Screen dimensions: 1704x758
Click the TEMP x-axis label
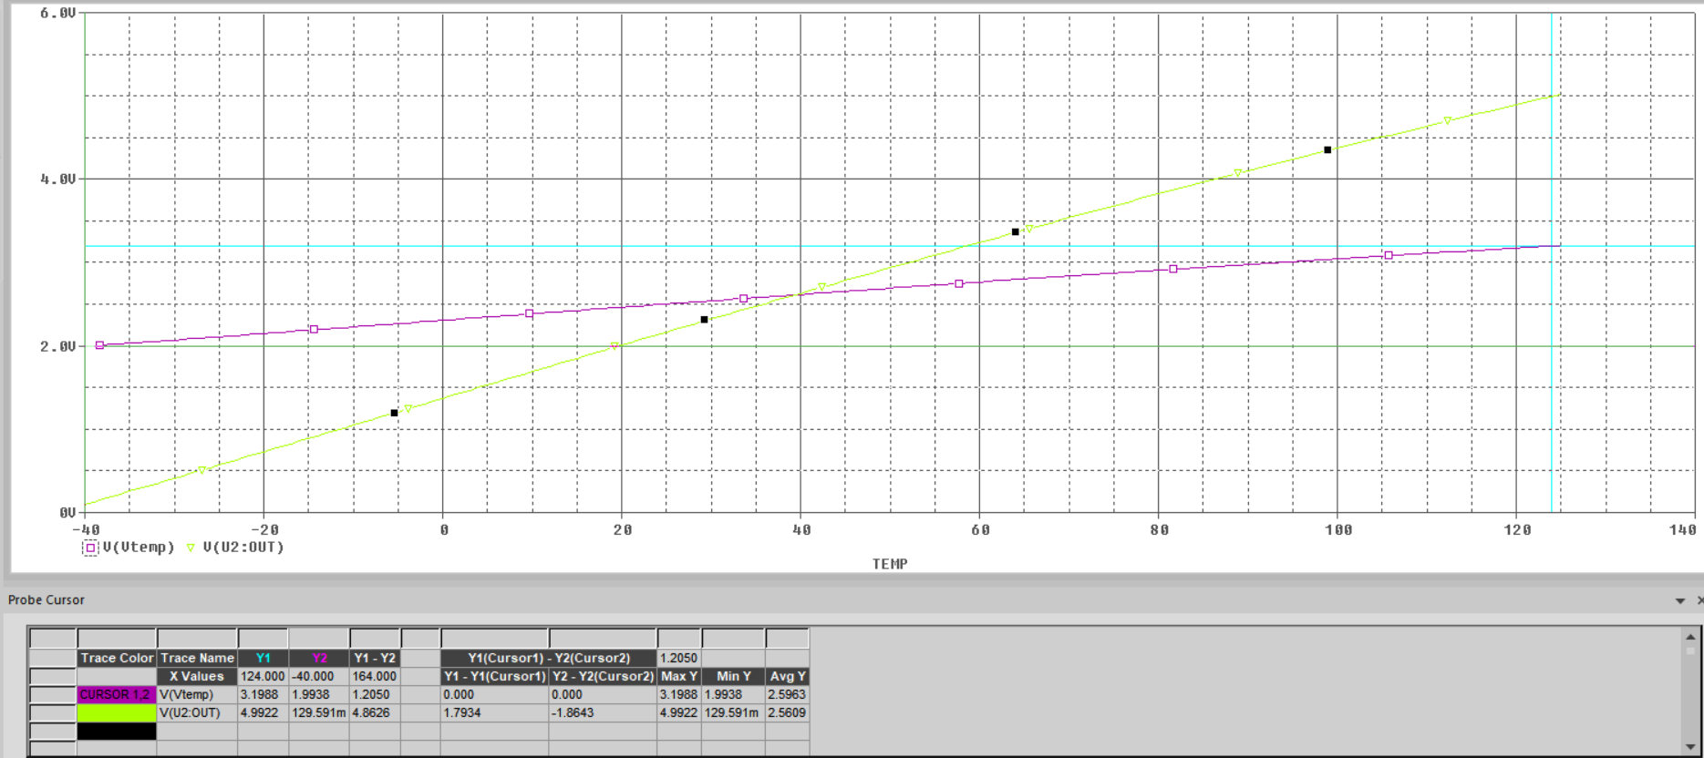pyautogui.click(x=889, y=564)
